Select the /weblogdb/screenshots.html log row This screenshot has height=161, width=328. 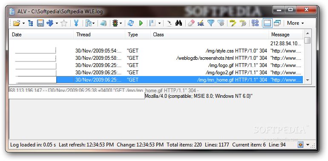156,58
